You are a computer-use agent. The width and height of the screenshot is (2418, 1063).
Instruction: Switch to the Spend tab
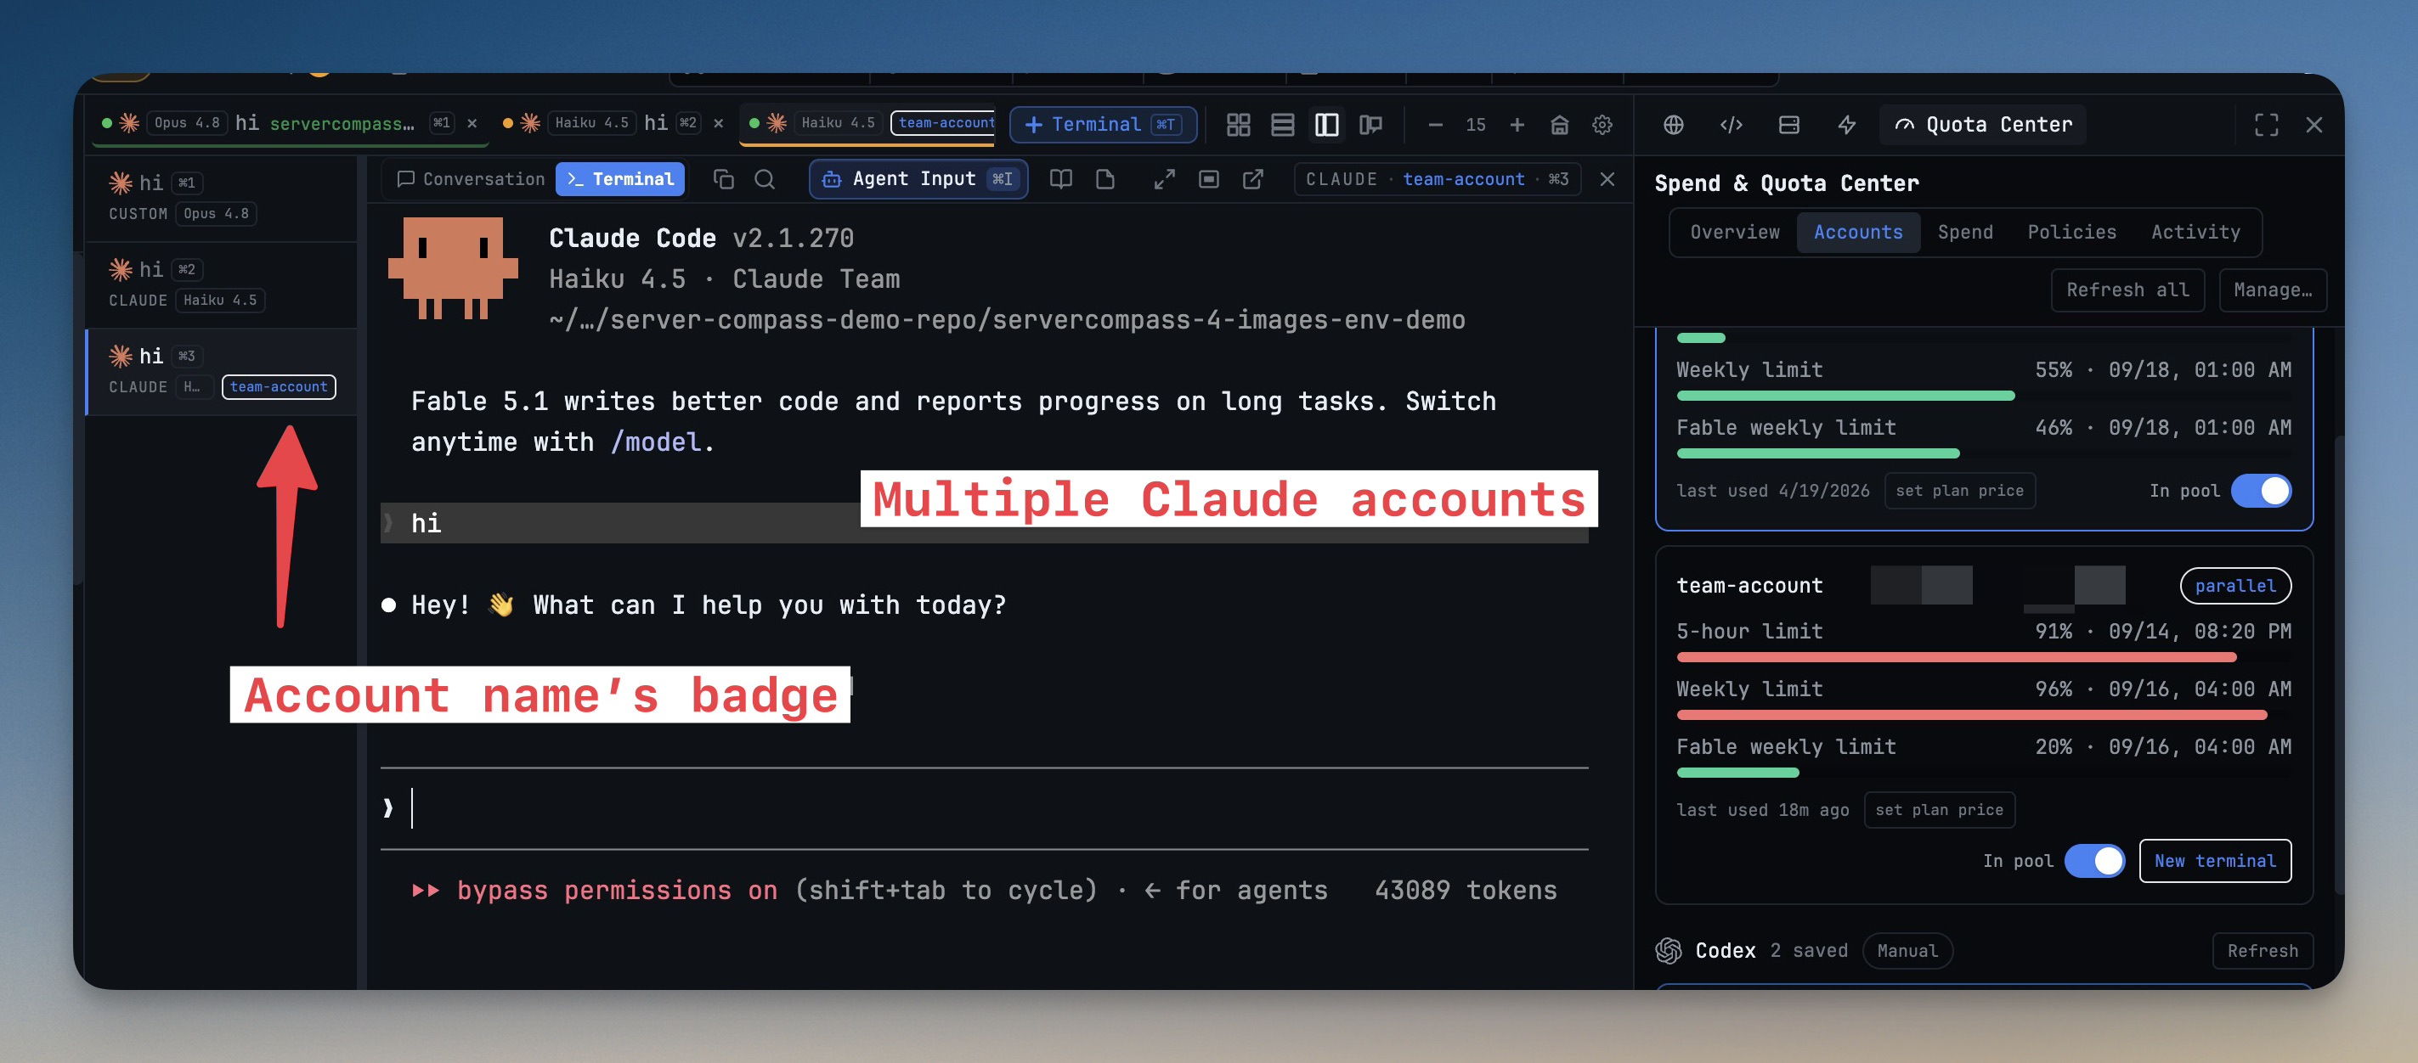pyautogui.click(x=1964, y=232)
